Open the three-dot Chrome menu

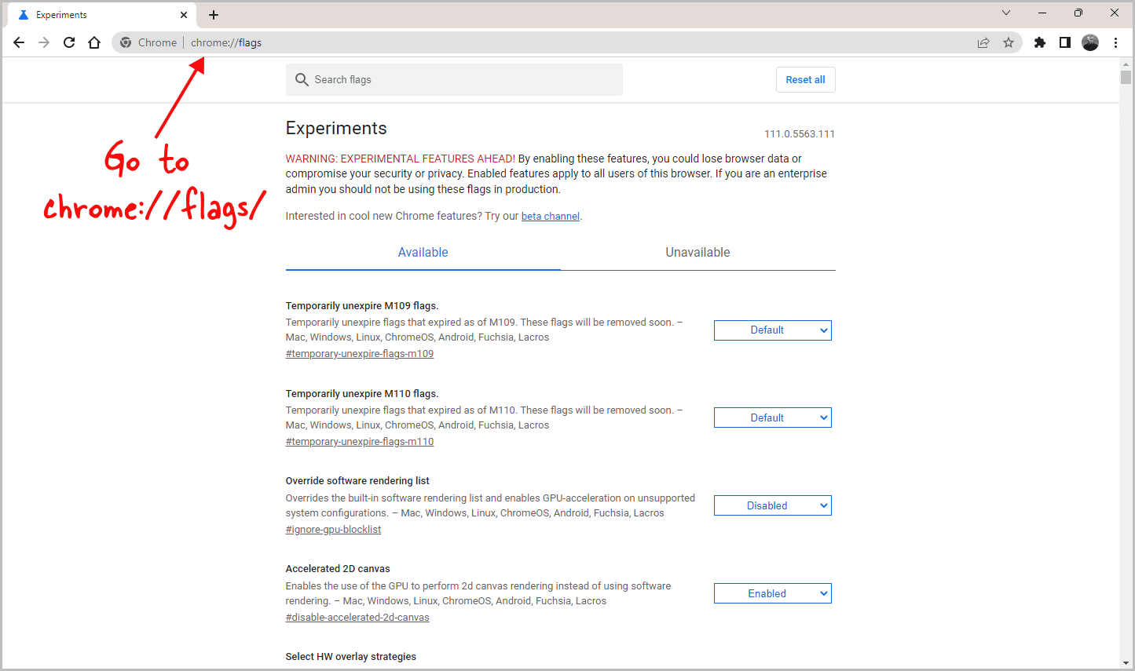[1116, 42]
